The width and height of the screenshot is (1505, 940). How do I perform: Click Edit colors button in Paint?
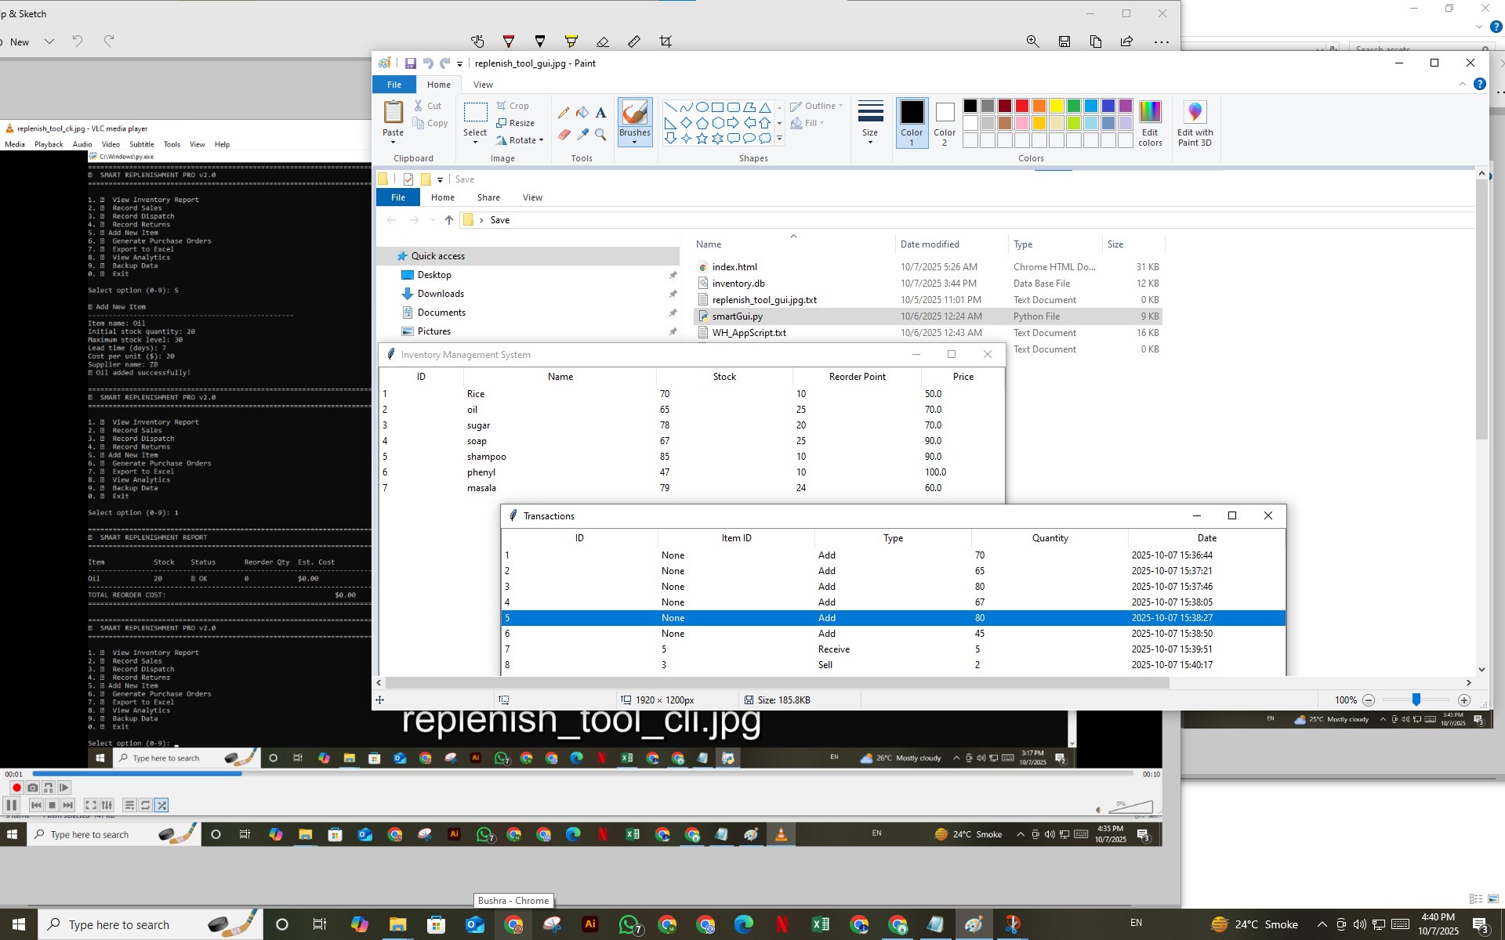tap(1150, 124)
